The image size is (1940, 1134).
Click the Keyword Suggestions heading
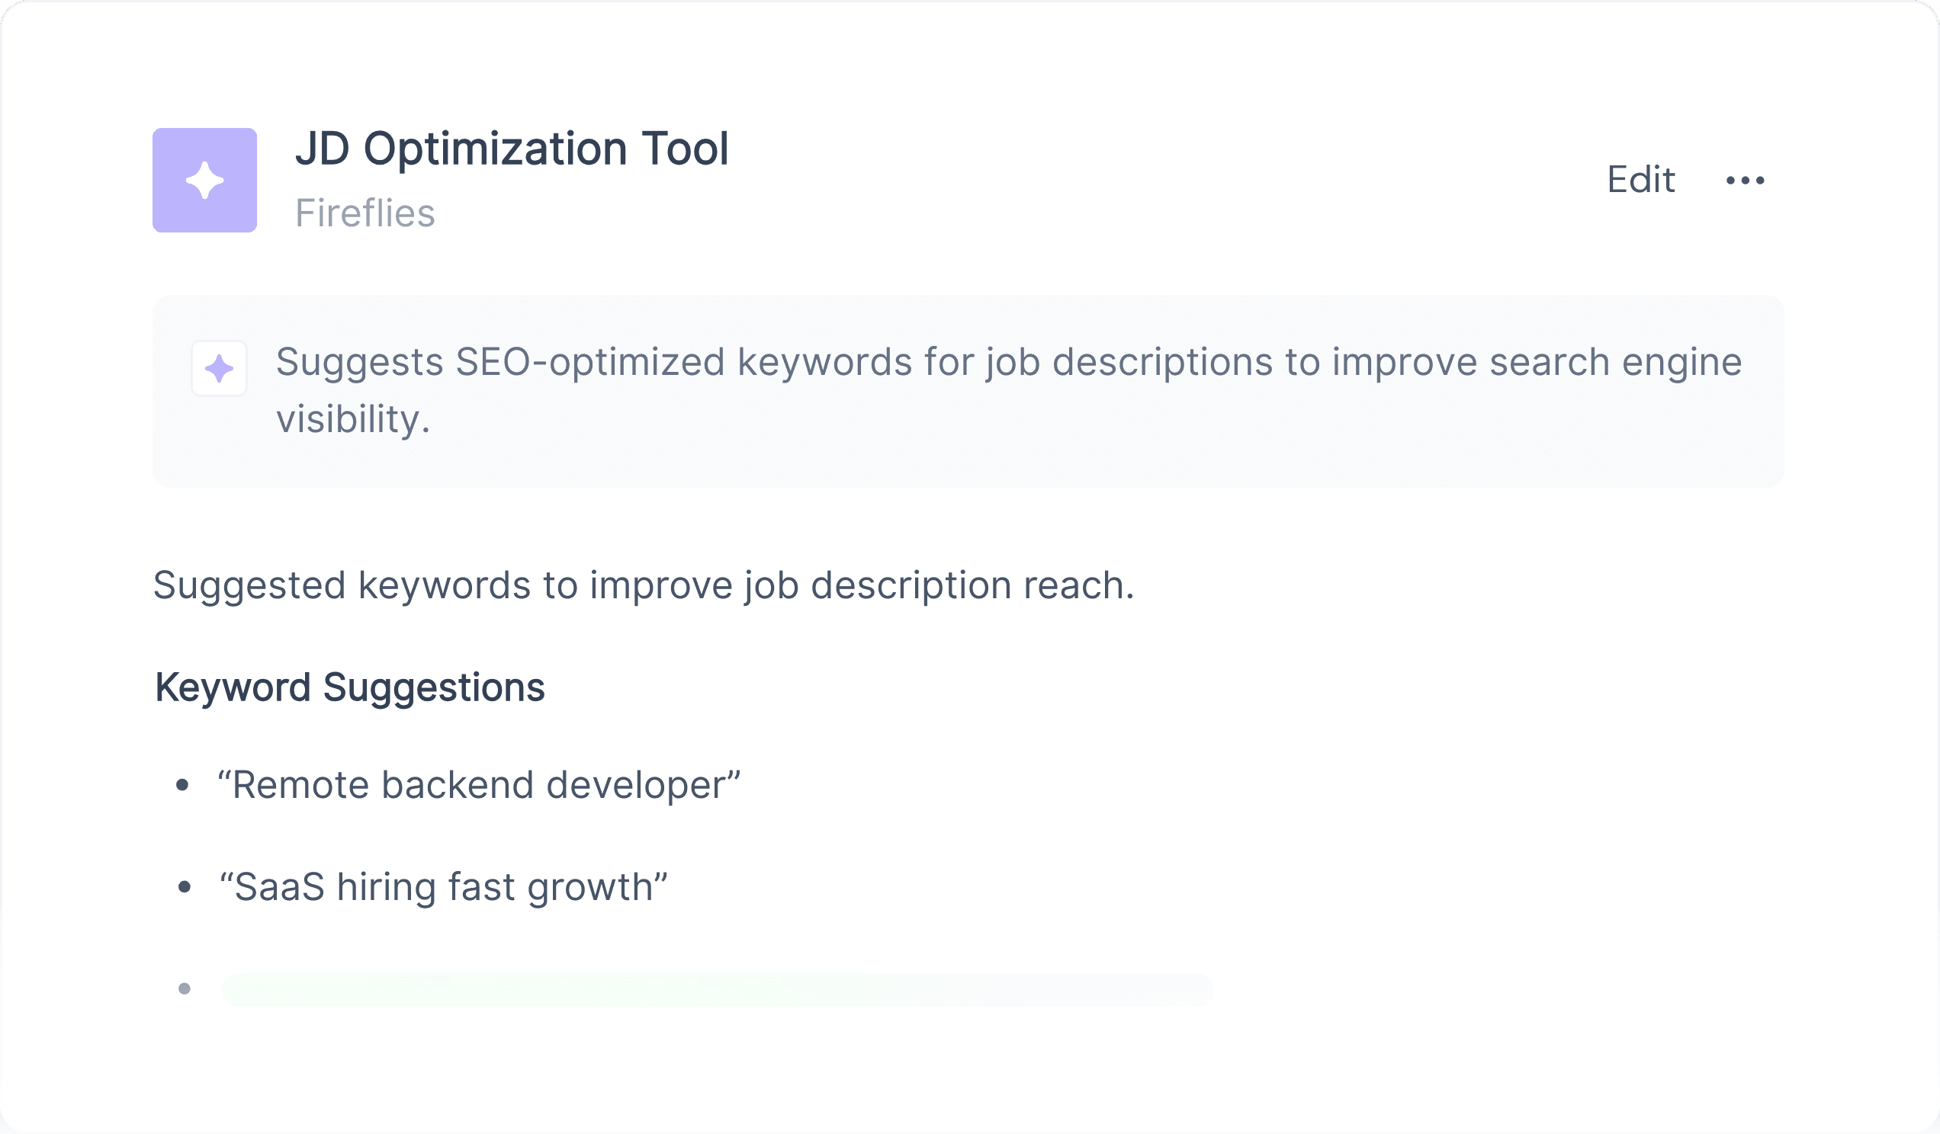point(349,687)
